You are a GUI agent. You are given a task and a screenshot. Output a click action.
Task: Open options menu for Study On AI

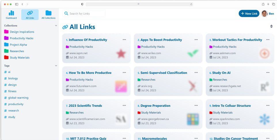tap(268, 73)
